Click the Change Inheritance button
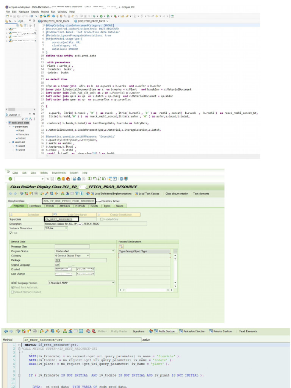This screenshot has height=388, width=291. click(119, 214)
